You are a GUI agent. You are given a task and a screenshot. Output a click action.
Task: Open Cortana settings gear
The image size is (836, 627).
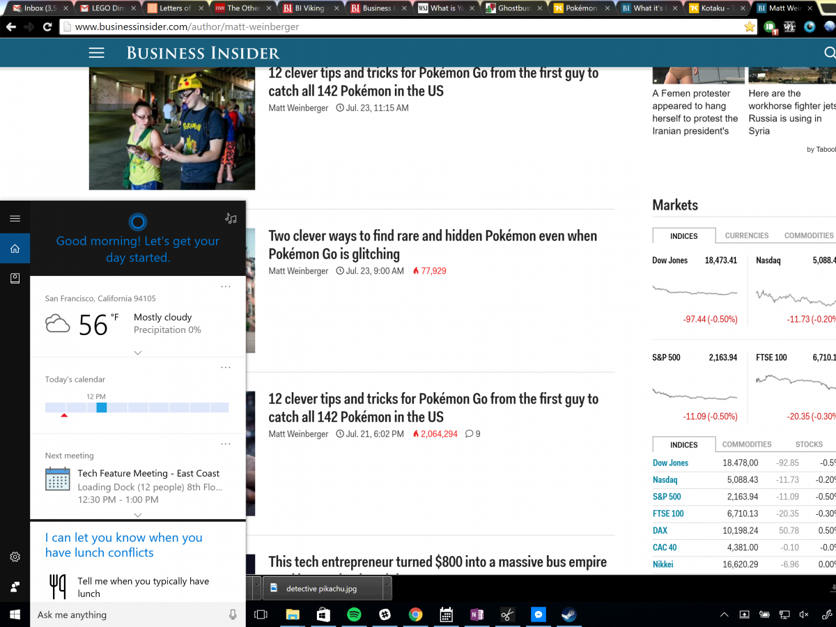click(x=15, y=557)
